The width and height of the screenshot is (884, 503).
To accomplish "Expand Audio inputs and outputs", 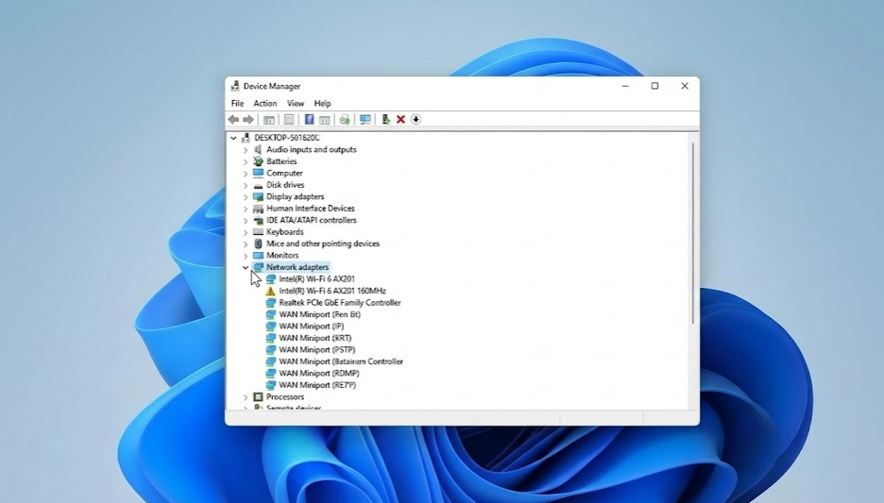I will (246, 150).
